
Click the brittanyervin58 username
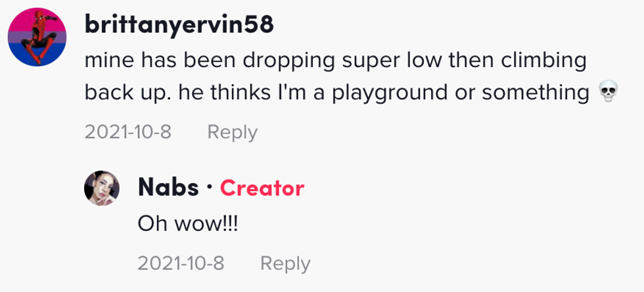coord(179,26)
